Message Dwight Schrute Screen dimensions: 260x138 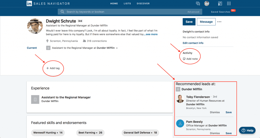tap(206, 22)
